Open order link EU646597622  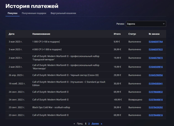coord(156,49)
